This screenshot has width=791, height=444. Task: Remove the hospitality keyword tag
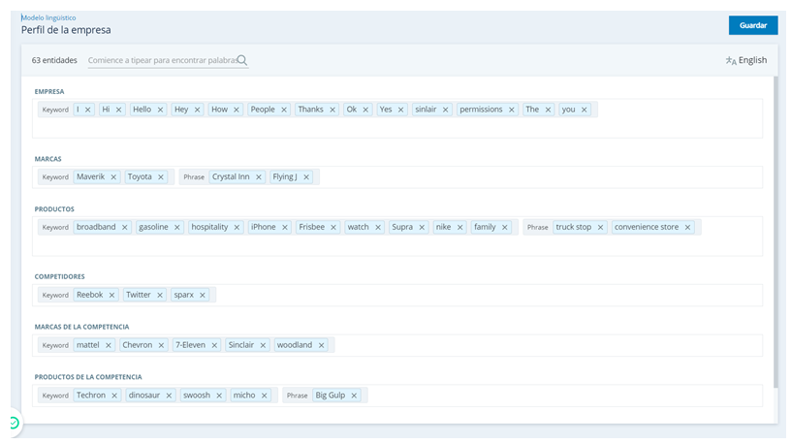point(237,227)
